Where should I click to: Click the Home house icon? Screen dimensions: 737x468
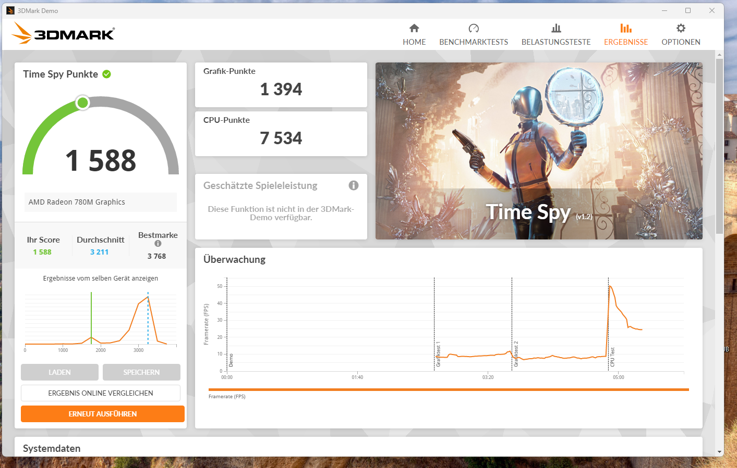click(414, 28)
